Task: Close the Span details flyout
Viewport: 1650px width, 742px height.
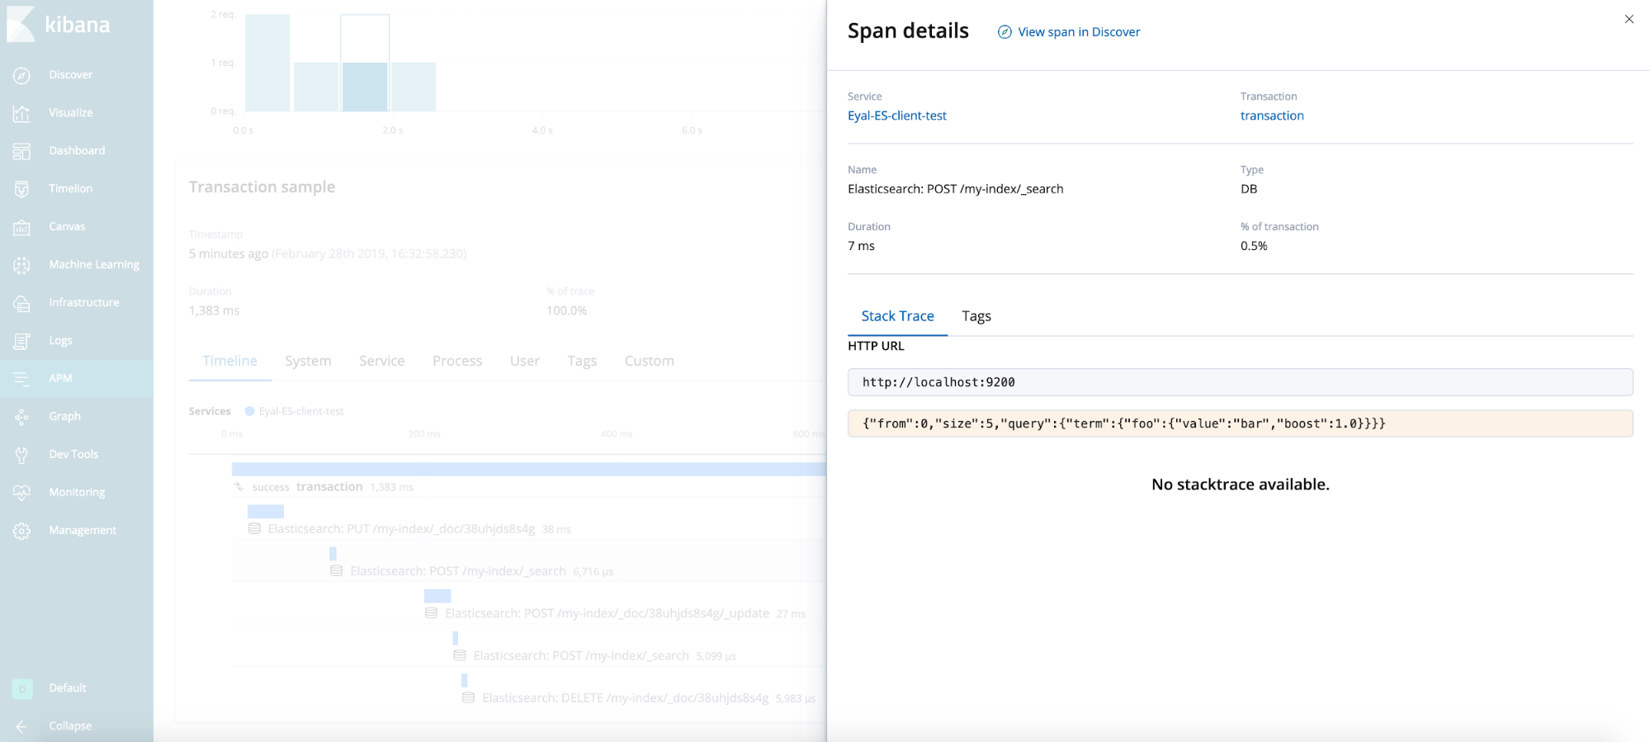Action: pos(1629,19)
